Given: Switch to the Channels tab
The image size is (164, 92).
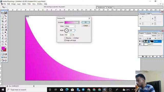Looking at the screenshot, I should pyautogui.click(x=149, y=33).
